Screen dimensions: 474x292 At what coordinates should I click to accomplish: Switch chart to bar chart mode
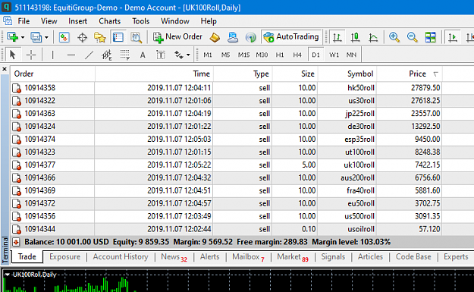337,37
